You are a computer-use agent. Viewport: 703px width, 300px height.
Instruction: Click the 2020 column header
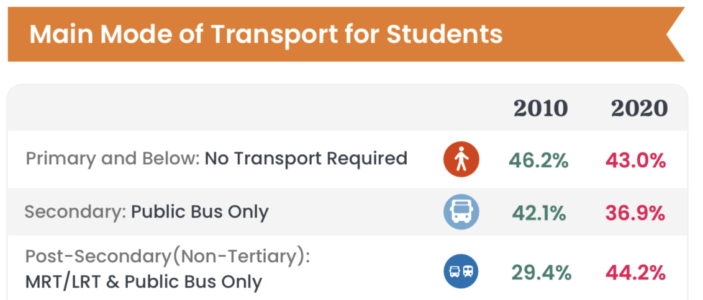[639, 108]
